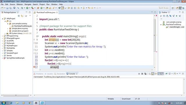This screenshot has height=105, width=186.
Task: Open the File menu
Action: tap(2, 4)
